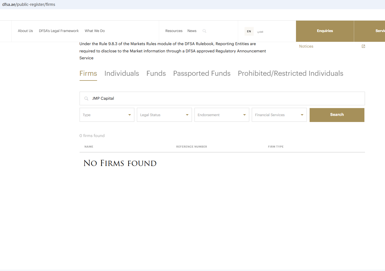Open the About Us menu
Viewport: 385px width, 271px height.
[x=25, y=31]
